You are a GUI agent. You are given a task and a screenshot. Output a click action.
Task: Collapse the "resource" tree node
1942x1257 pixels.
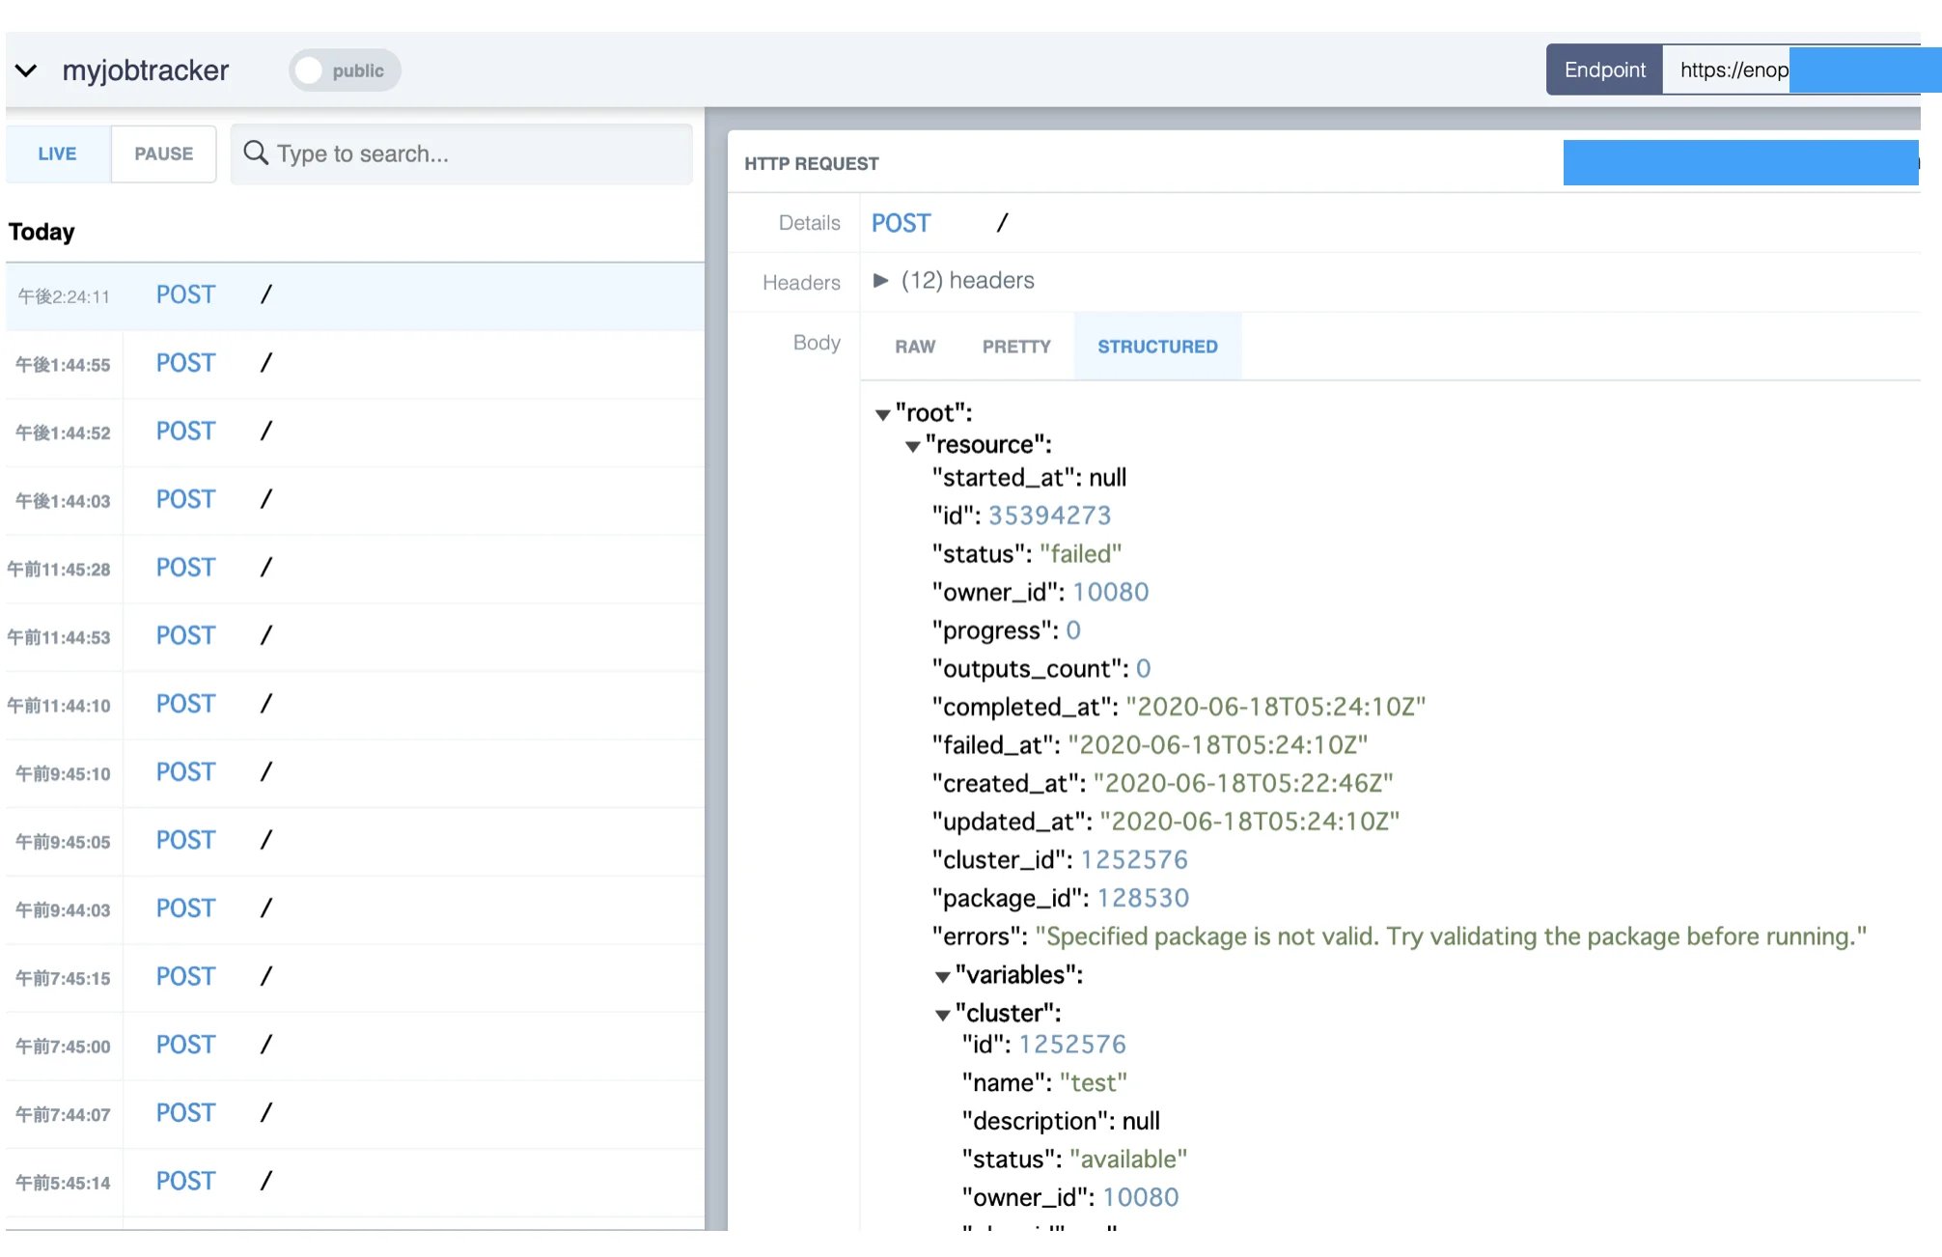point(912,446)
